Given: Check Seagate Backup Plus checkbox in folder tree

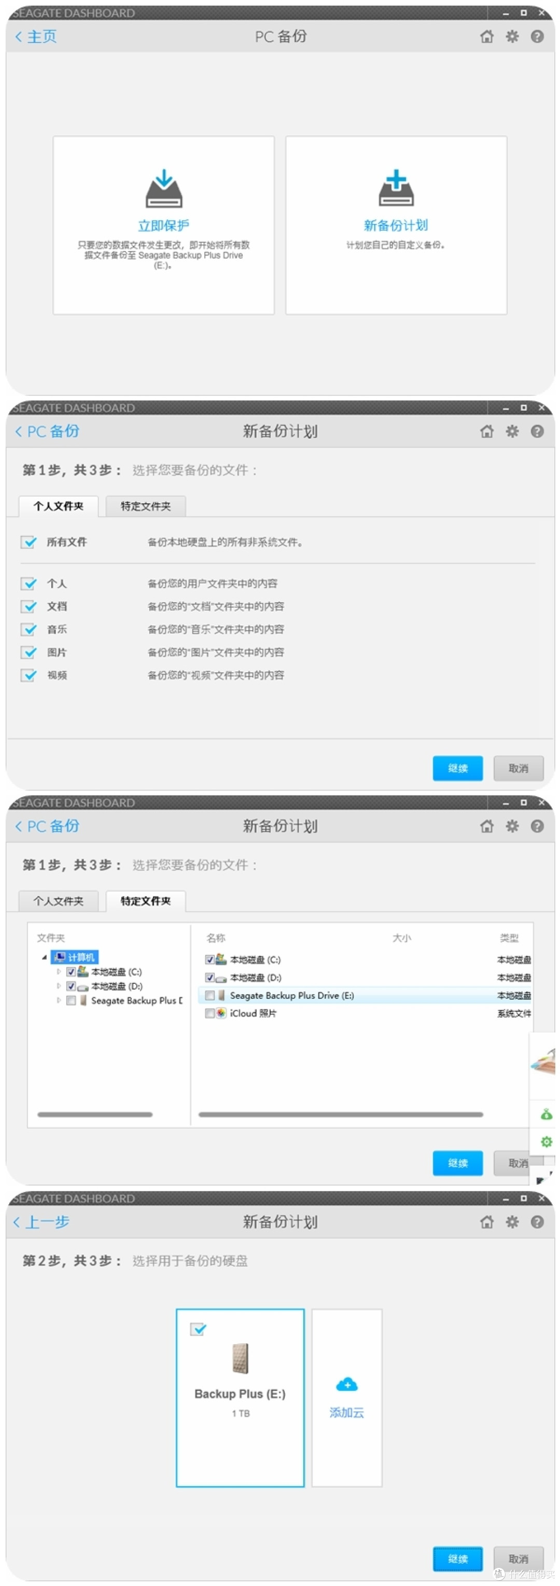Looking at the screenshot, I should (x=71, y=1000).
